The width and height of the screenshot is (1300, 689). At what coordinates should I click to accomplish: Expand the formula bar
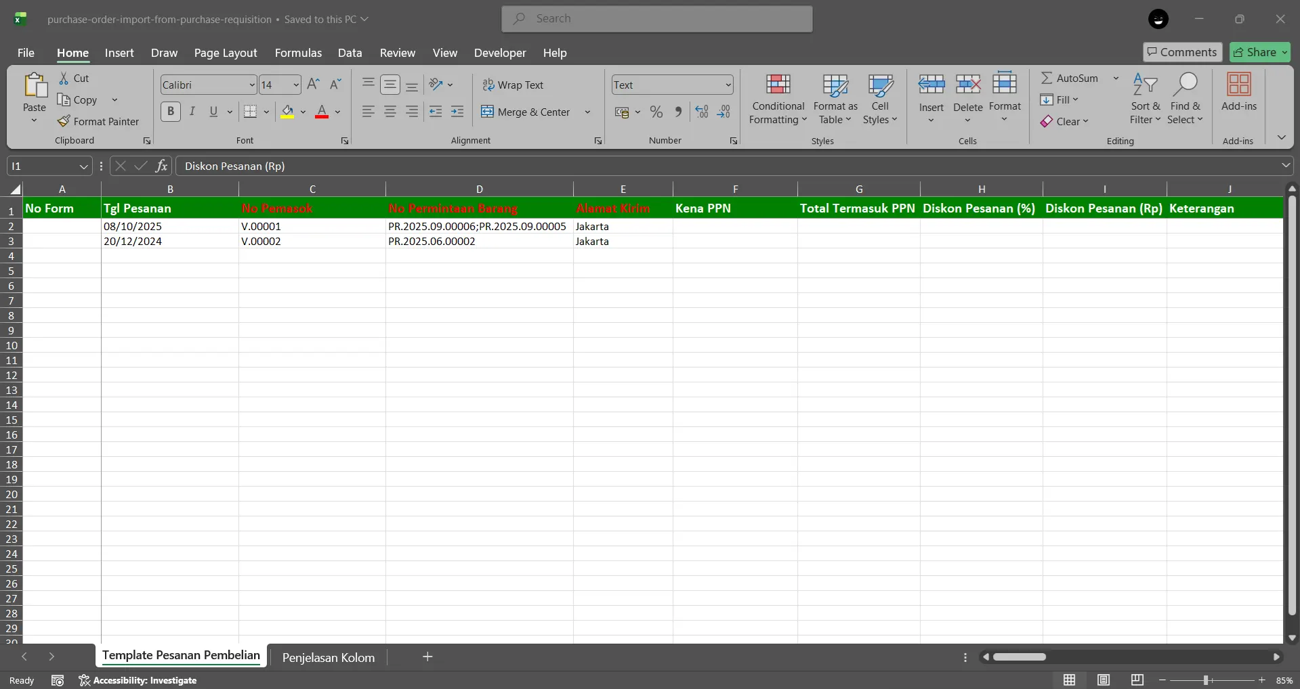1285,166
